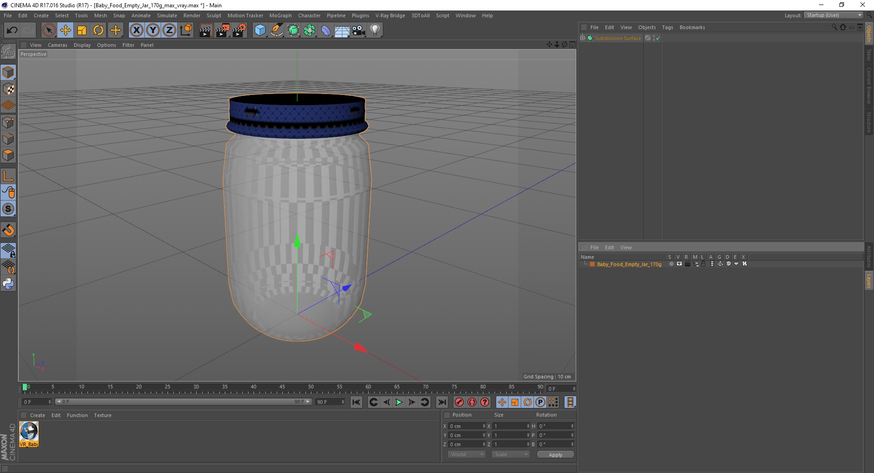Click the Undo arrow icon

pyautogui.click(x=12, y=30)
